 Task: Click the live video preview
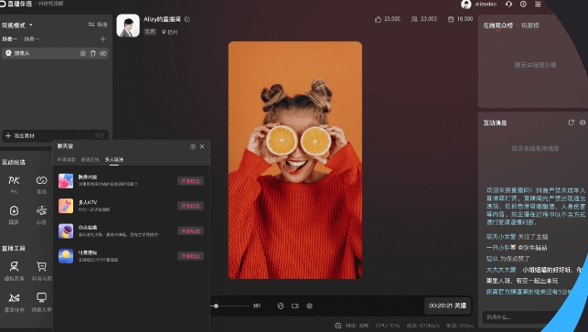[x=295, y=160]
